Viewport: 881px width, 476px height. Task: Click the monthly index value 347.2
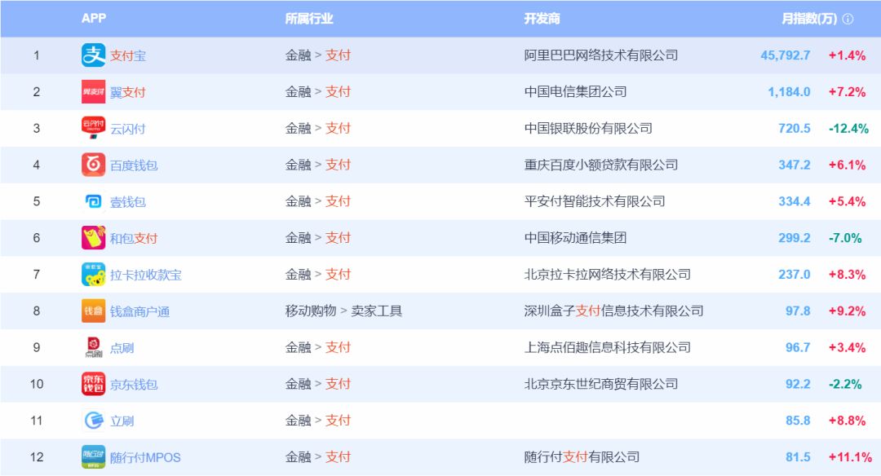(x=795, y=165)
